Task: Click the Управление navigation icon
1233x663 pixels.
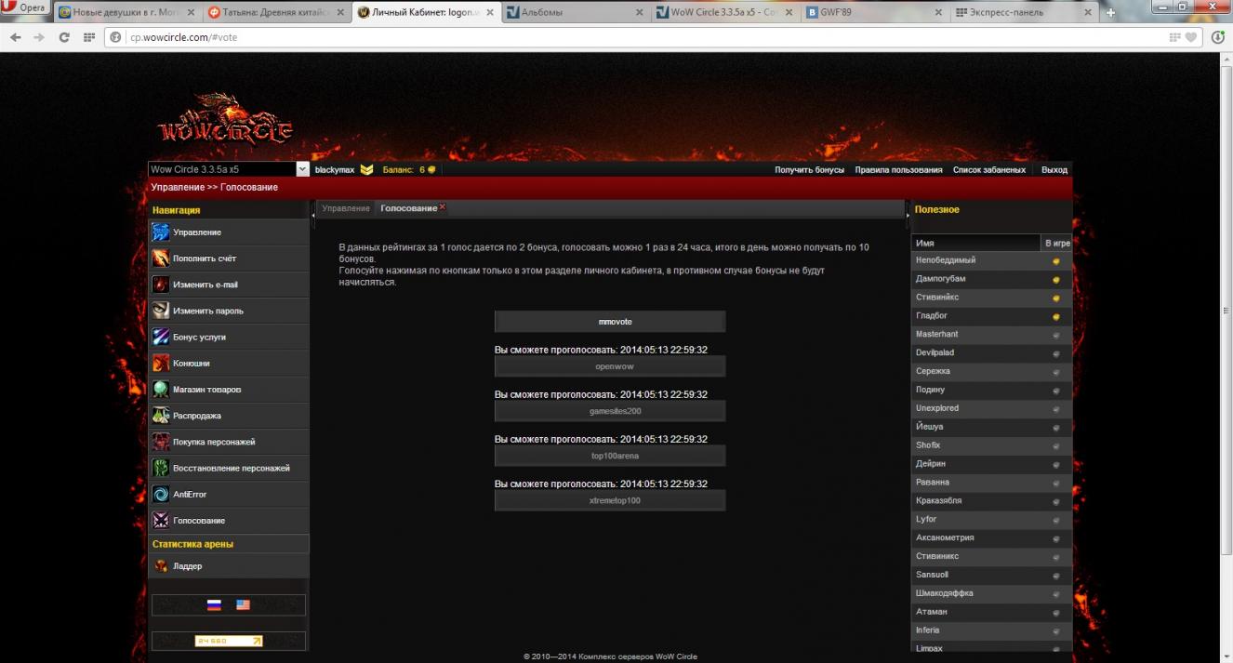Action: [161, 232]
